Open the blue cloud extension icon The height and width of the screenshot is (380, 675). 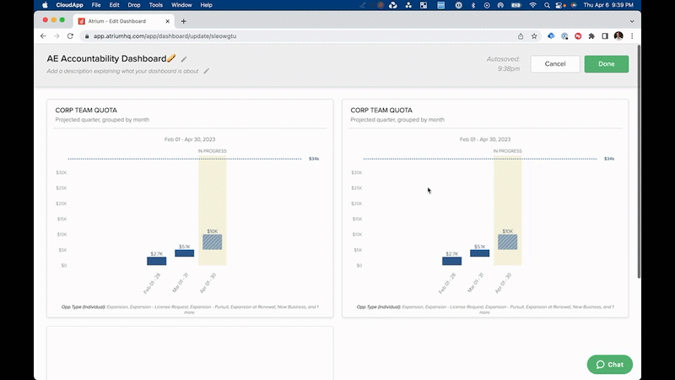[551, 36]
